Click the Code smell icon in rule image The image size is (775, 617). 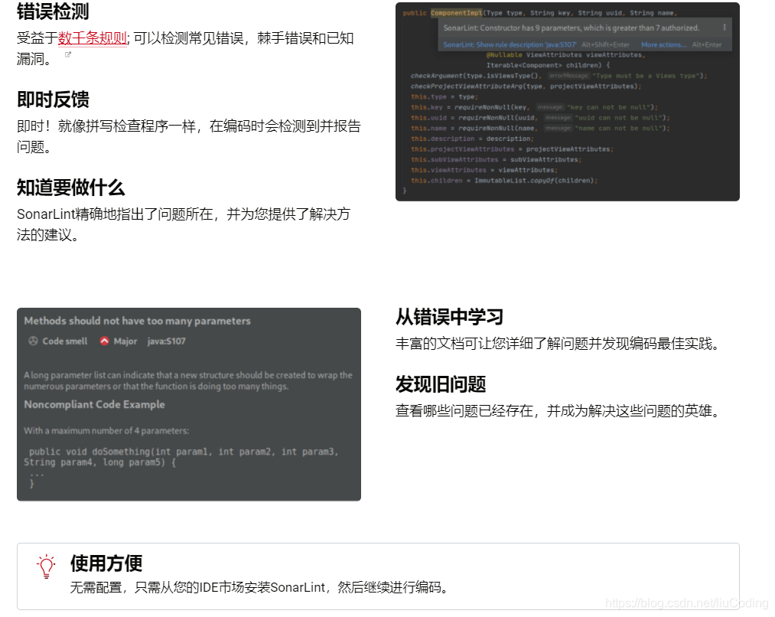point(33,341)
